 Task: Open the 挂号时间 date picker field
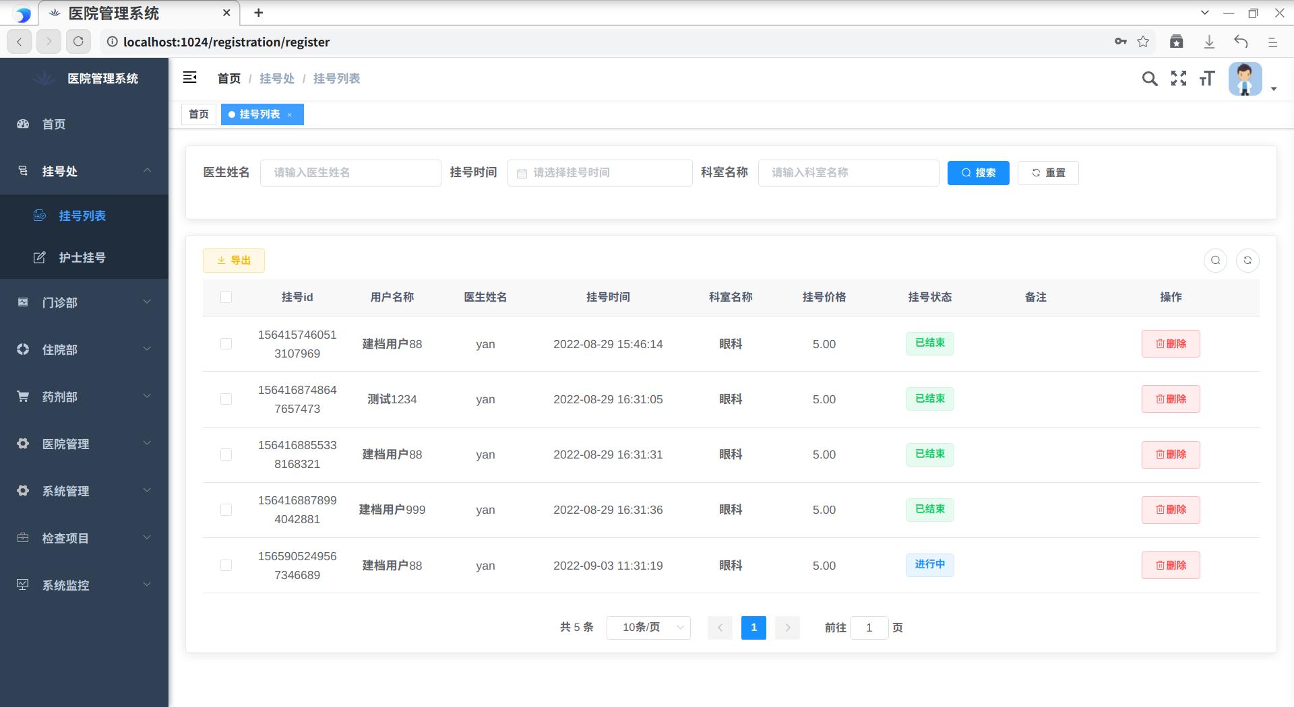pos(600,173)
